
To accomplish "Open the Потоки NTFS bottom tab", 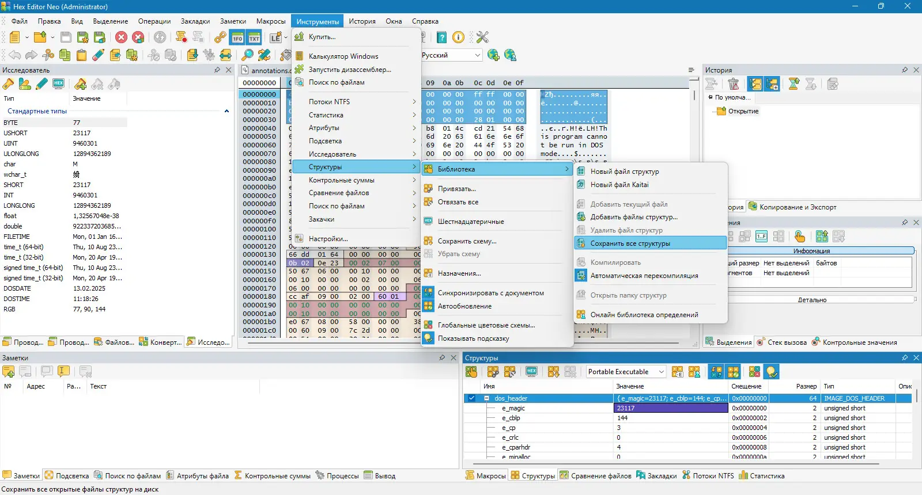I will pos(708,476).
